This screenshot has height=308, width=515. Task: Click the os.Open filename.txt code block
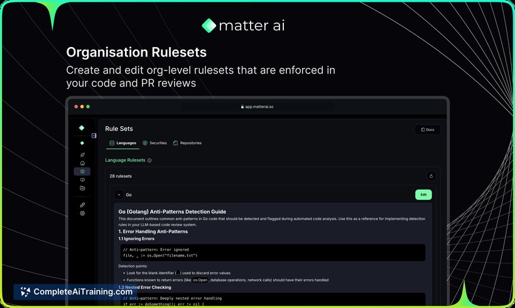coord(273,253)
